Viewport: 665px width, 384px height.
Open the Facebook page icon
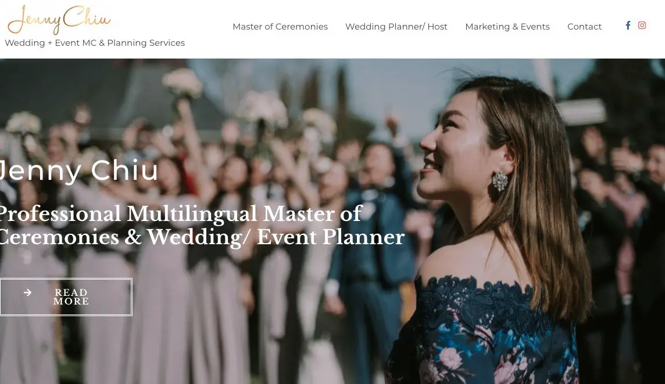point(628,26)
